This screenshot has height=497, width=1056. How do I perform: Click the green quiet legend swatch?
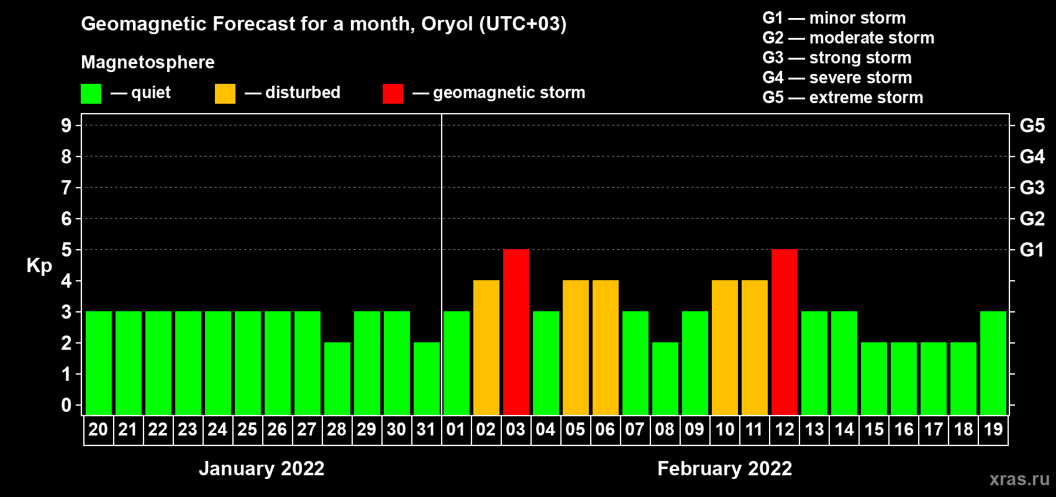pos(91,94)
